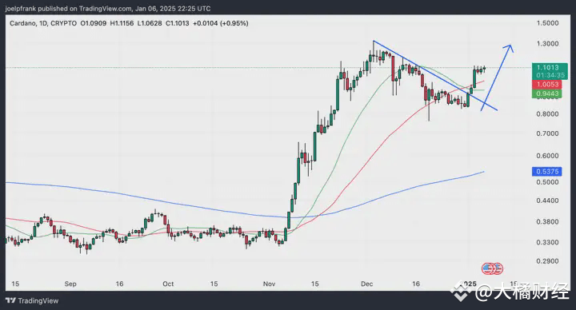576x310 pixels.
Task: Click the Oct label on the time axis
Action: pos(168,284)
